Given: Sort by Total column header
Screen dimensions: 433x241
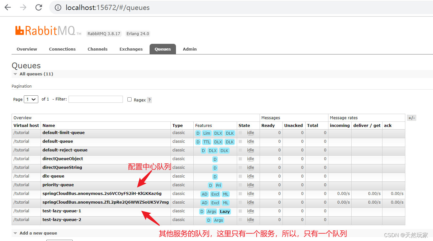Looking at the screenshot, I should pos(312,125).
